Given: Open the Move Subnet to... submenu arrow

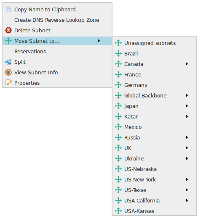Looking at the screenshot, I should click(x=99, y=41).
